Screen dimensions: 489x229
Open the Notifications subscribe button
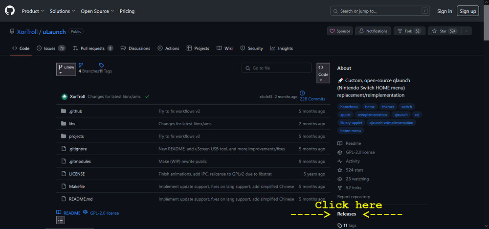click(373, 31)
